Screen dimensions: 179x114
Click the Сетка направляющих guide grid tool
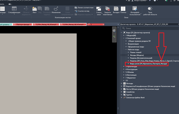67,11
